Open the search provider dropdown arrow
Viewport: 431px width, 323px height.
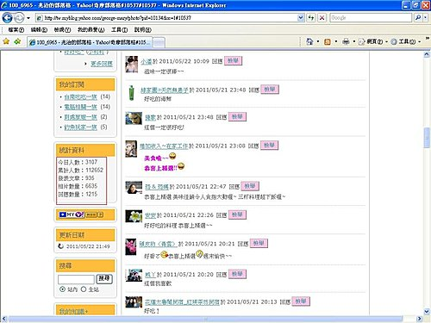425,18
